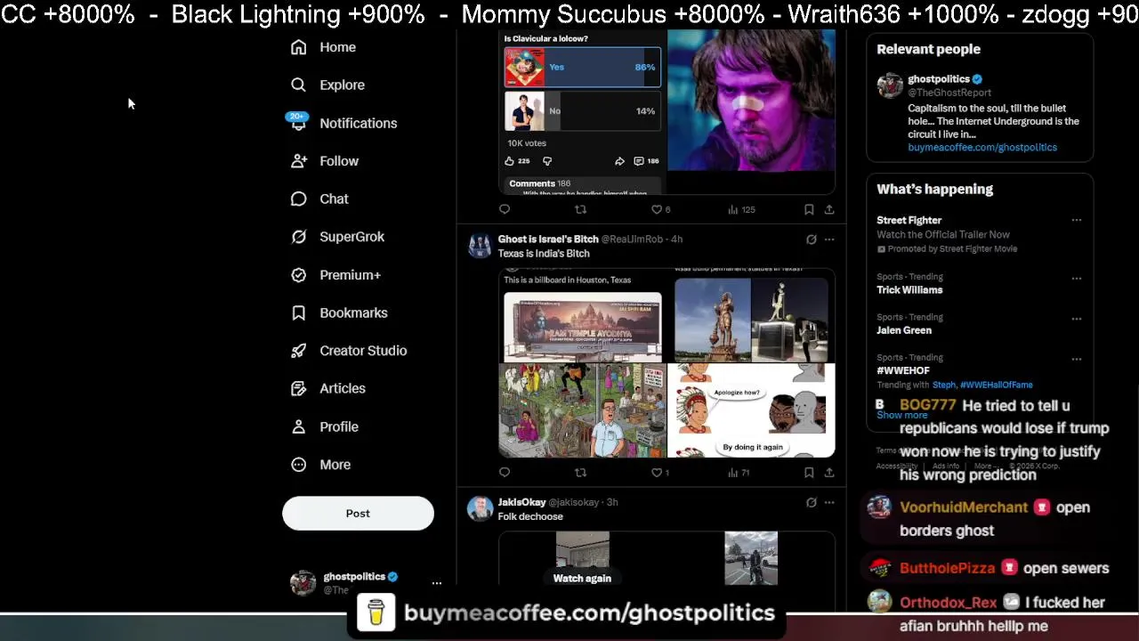Bookmark the Texas is India's Bitch post
This screenshot has width=1139, height=641.
[809, 473]
